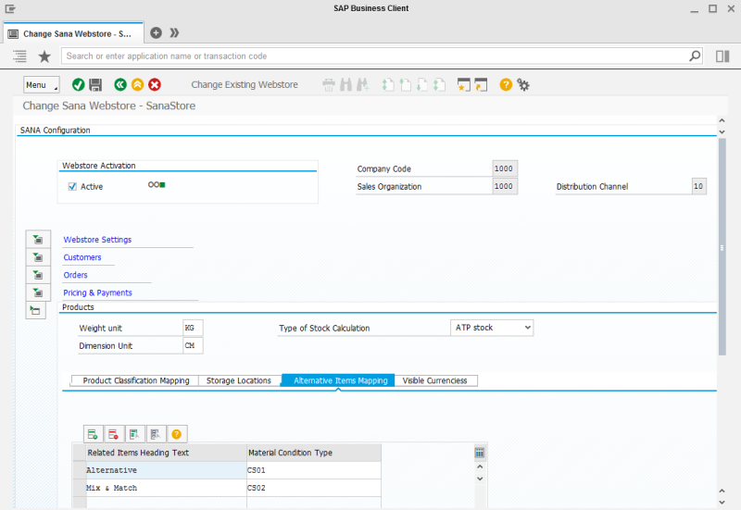Cancel with the red X toolbar icon
Viewport: 741px width, 510px height.
(x=155, y=84)
